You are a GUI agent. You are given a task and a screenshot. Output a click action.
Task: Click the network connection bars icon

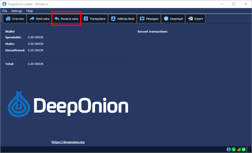(239, 149)
